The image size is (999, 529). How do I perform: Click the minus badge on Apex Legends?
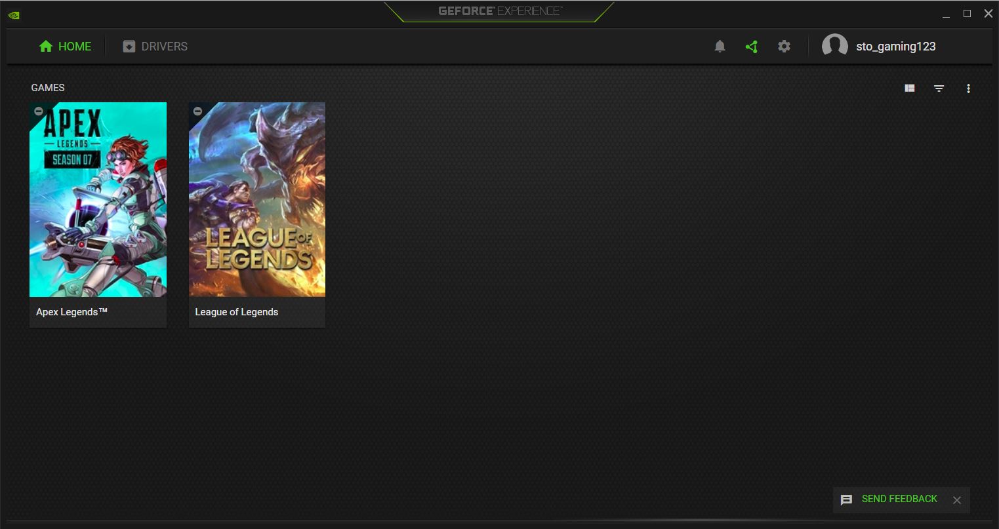tap(39, 111)
